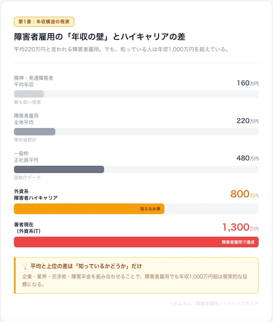Viewport: 273px width, 322px height.
Task: Click the gray 220万円 bar
Action: click(34, 132)
